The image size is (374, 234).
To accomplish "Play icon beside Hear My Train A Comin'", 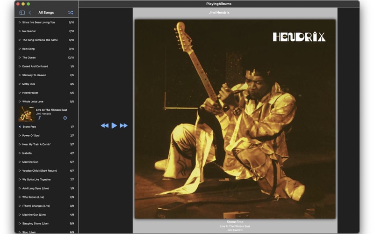I will pyautogui.click(x=20, y=145).
